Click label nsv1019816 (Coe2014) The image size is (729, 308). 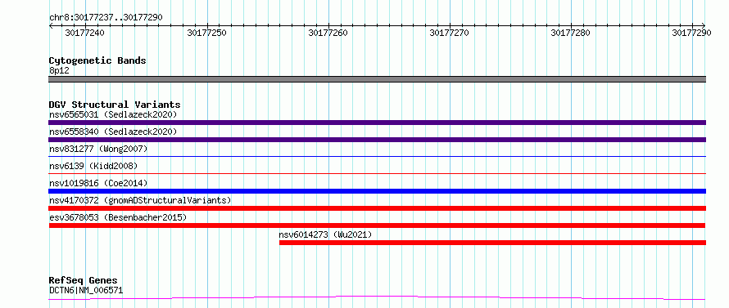[x=98, y=183]
